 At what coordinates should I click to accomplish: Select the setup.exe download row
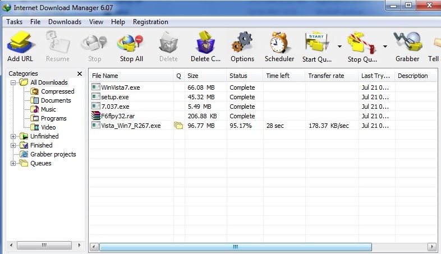point(263,97)
